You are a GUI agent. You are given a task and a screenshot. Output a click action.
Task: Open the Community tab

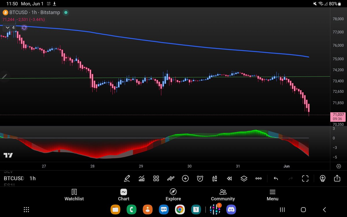tap(223, 195)
